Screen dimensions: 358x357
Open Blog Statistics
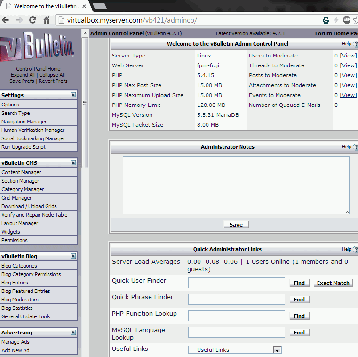click(x=39, y=308)
